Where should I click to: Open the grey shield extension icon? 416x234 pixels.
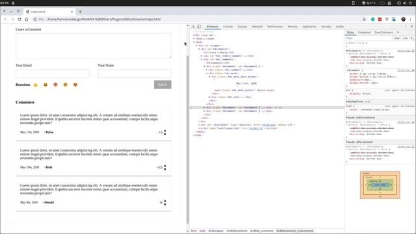tap(387, 19)
